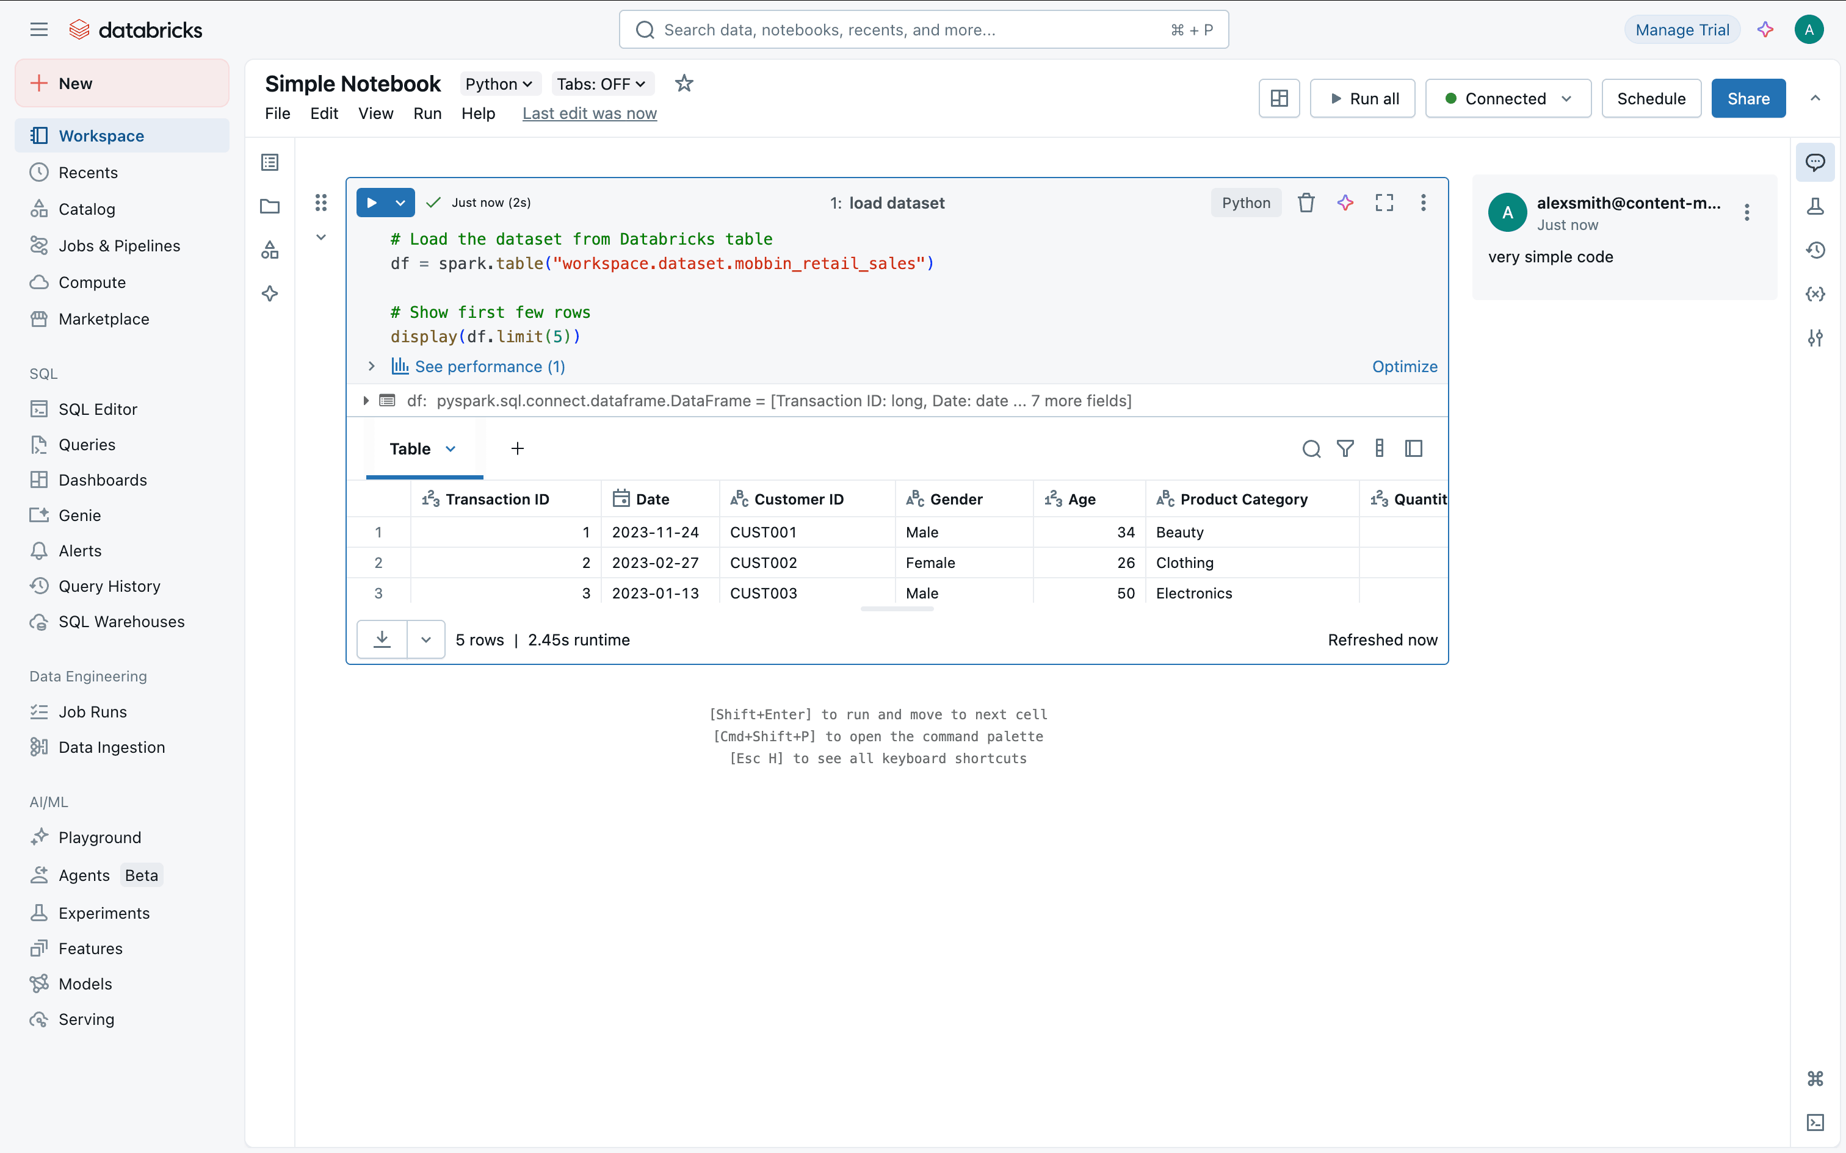The height and width of the screenshot is (1153, 1846).
Task: Click the delete cell trash icon
Action: (x=1306, y=203)
